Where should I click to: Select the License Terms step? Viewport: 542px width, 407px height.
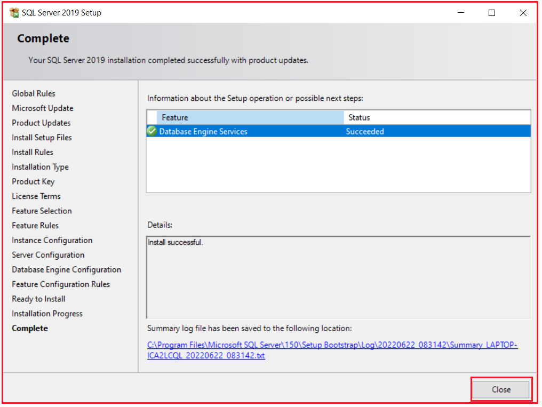click(36, 196)
